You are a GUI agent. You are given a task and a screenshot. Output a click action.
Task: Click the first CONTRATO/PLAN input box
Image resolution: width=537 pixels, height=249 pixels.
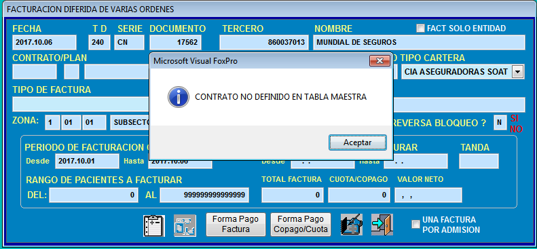click(x=35, y=71)
